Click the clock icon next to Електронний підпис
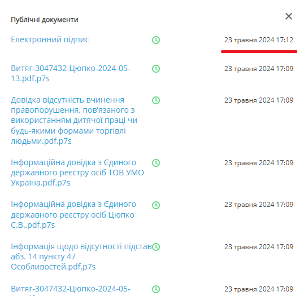This screenshot has height=296, width=308. [x=156, y=40]
